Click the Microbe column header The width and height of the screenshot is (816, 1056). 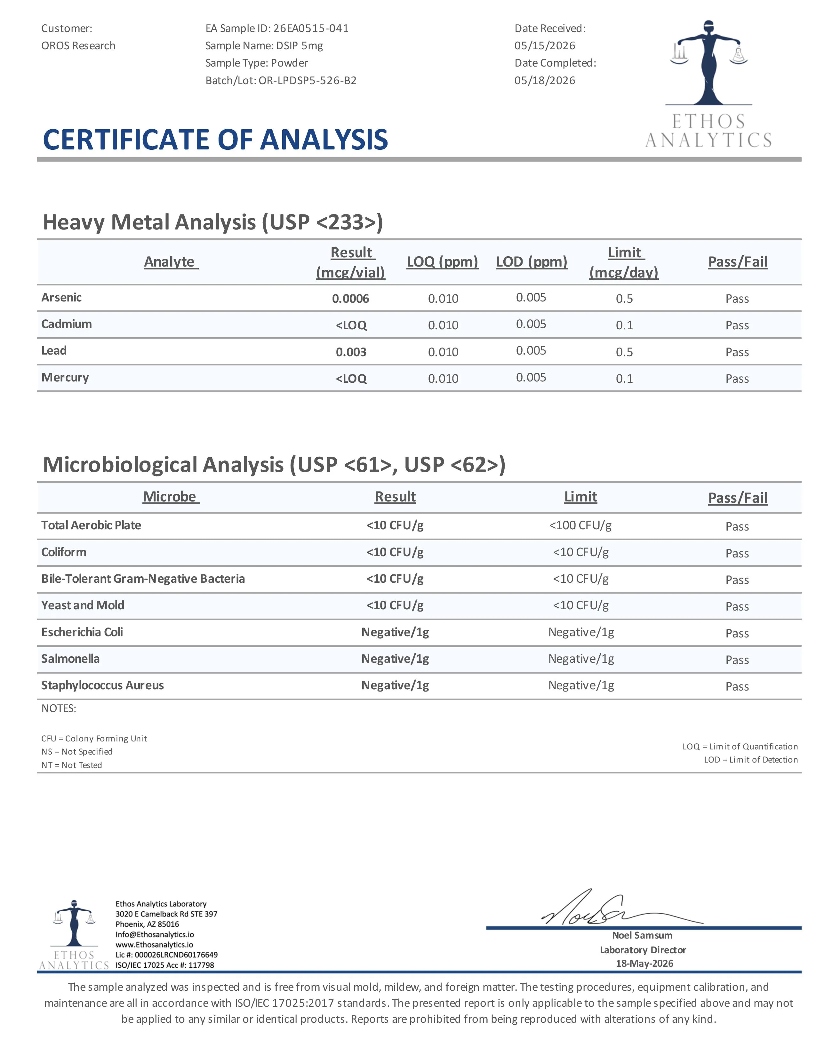pos(171,497)
